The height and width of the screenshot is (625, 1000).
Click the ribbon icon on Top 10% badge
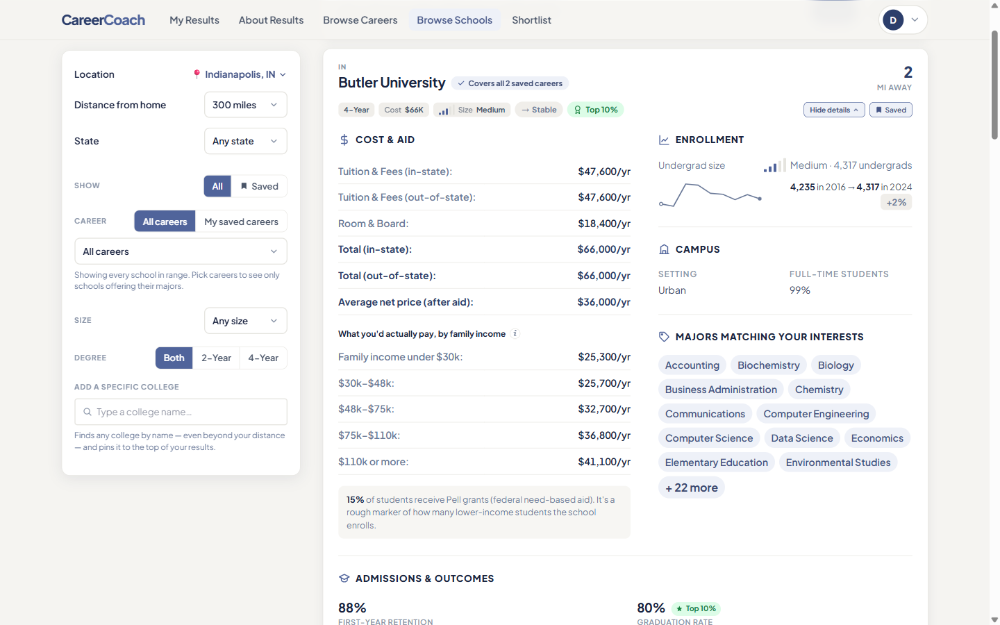(578, 110)
